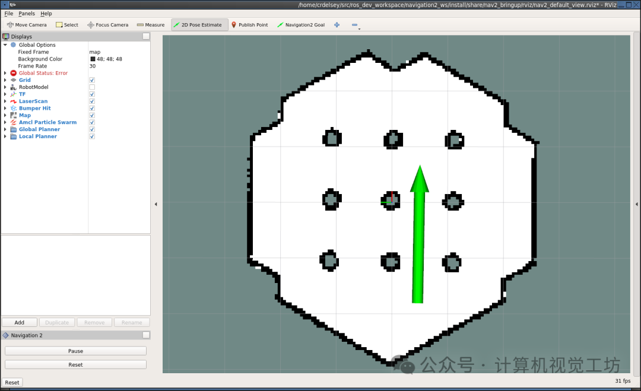This screenshot has width=641, height=391.
Task: Expand the Global Status: Error node
Action: [x=5, y=73]
